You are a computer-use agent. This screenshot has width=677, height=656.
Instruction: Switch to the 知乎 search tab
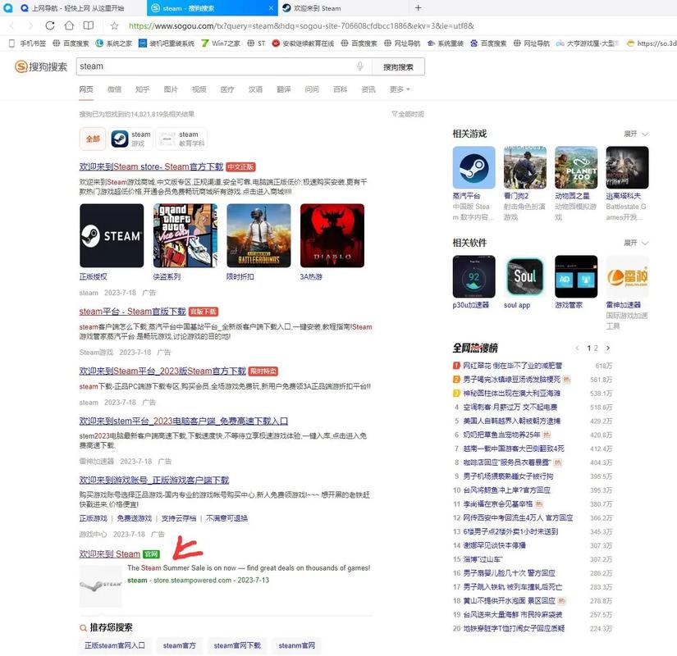pos(143,89)
